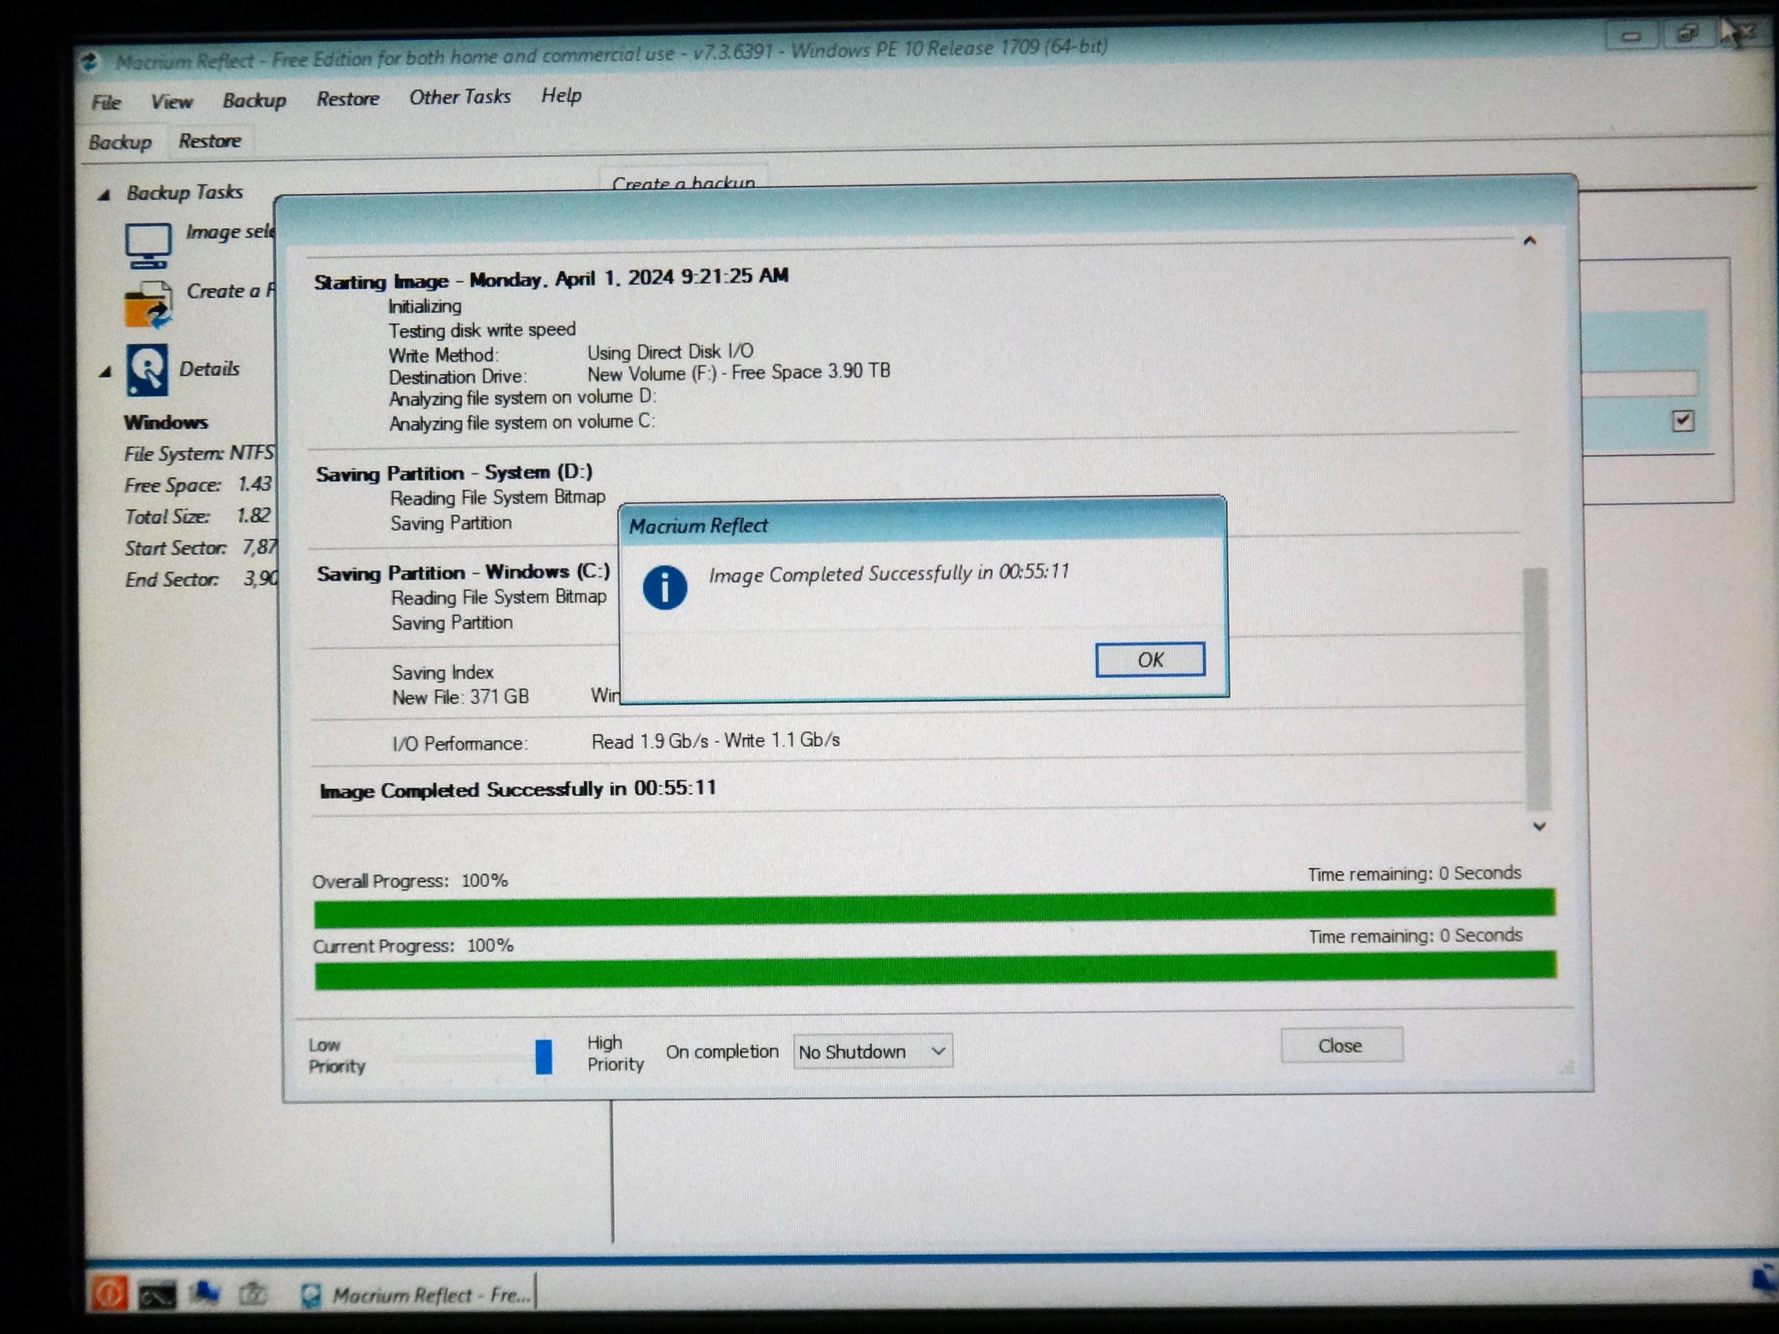Click the restore-down window button
The height and width of the screenshot is (1334, 1779).
[x=1687, y=34]
